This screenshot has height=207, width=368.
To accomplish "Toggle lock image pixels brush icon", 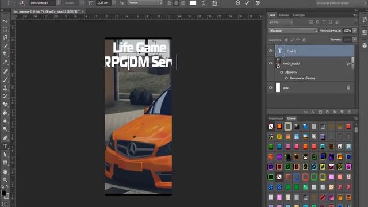I will 292,40.
